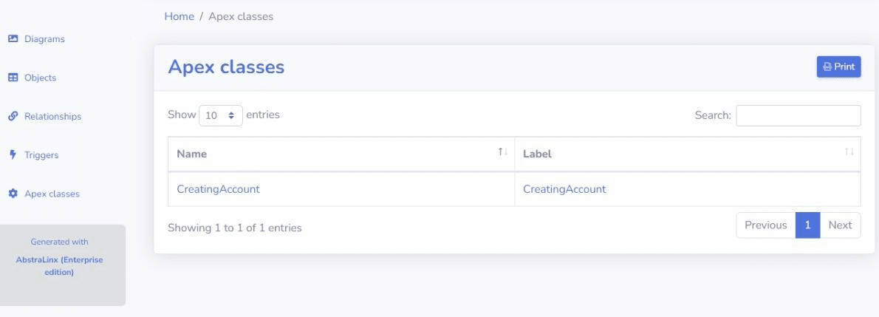Click the Triggers lightning bolt icon

coord(12,155)
